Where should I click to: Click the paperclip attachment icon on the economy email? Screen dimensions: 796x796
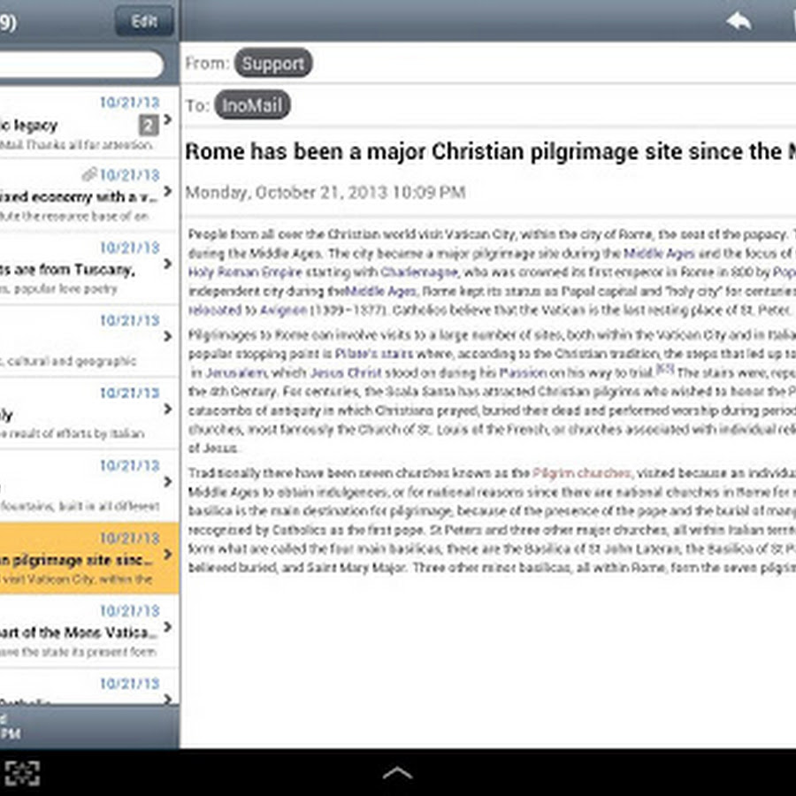(88, 174)
